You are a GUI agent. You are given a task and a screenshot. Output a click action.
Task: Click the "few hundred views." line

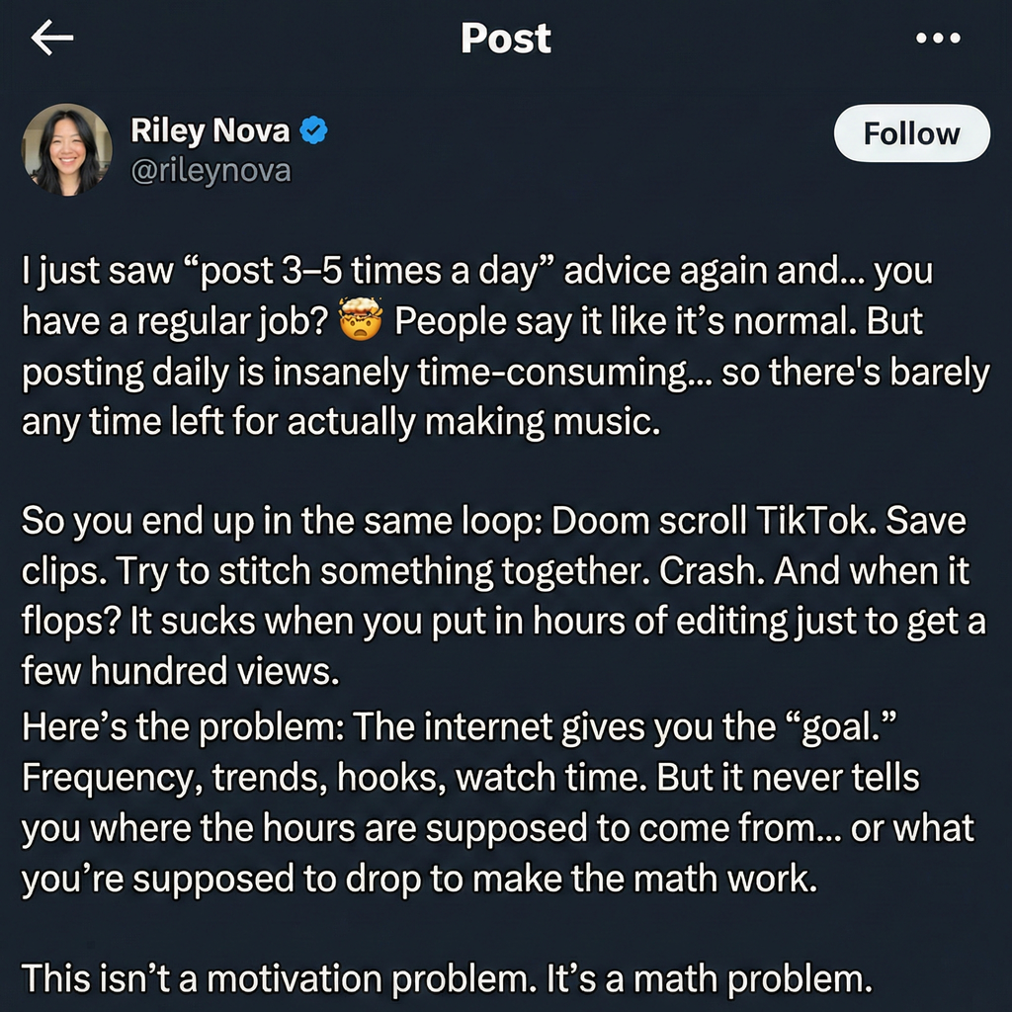pos(181,671)
